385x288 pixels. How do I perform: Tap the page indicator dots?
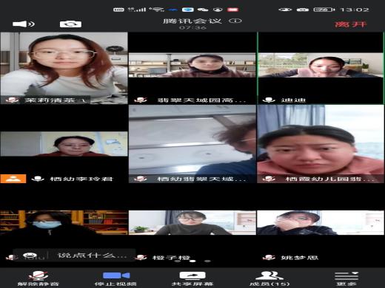(192, 261)
